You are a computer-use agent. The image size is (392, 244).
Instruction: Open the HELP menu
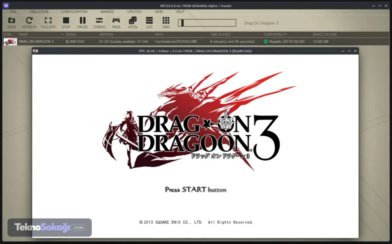click(x=180, y=12)
